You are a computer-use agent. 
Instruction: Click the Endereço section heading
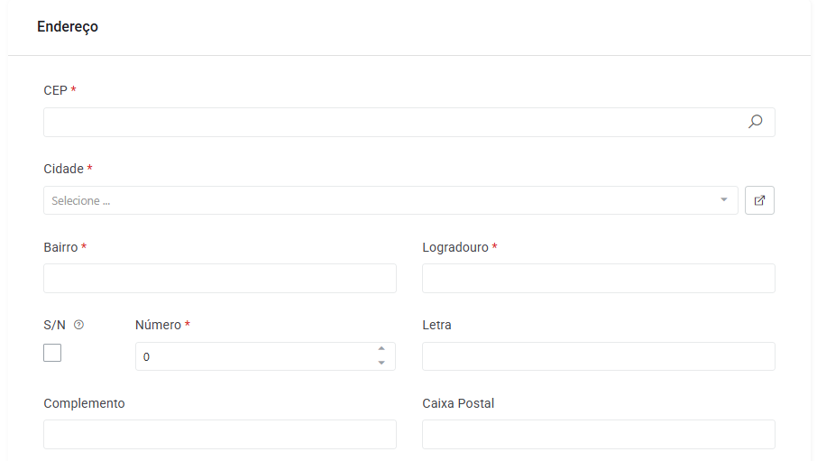pos(68,26)
